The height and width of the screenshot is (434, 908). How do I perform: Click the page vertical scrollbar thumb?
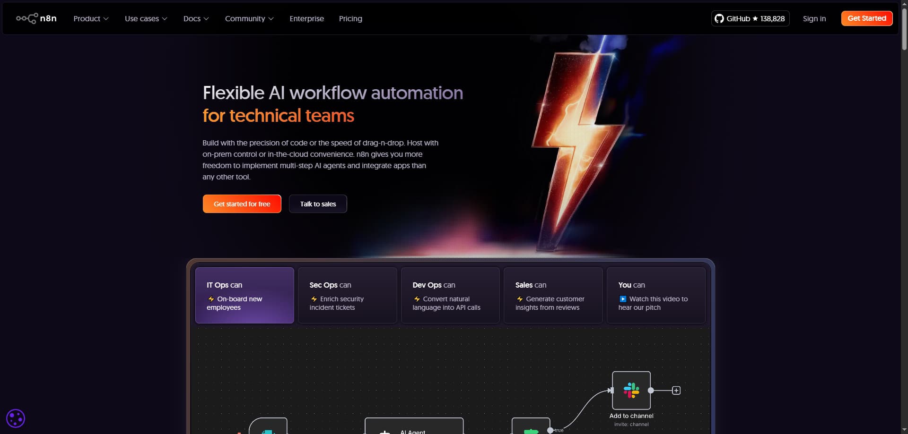pos(904,28)
